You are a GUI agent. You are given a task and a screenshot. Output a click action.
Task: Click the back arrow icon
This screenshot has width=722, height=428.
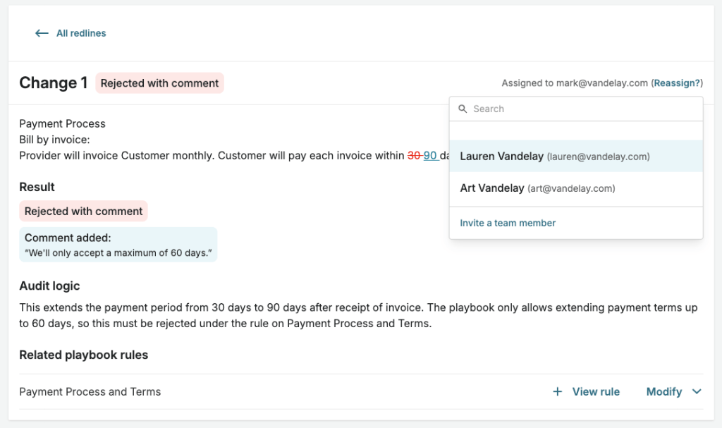point(42,33)
